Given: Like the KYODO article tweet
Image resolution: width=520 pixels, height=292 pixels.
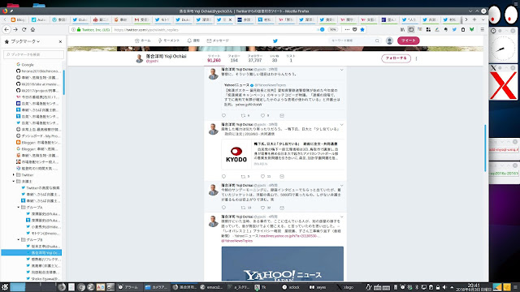Looking at the screenshot, I should 262,177.
